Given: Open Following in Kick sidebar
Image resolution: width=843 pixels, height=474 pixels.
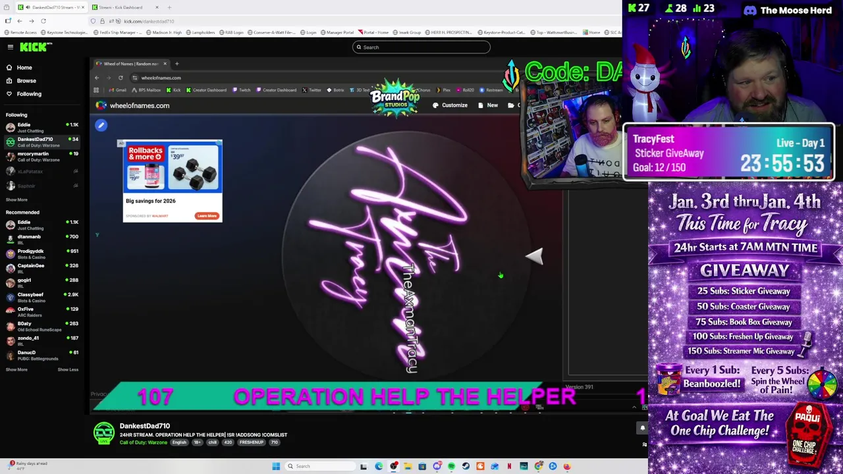Looking at the screenshot, I should [x=29, y=93].
